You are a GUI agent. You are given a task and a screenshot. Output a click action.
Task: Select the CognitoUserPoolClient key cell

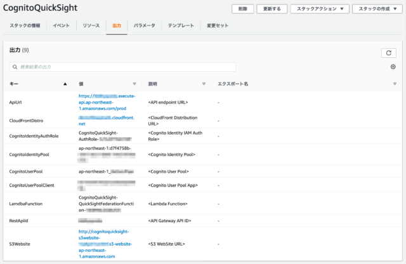[x=32, y=185]
